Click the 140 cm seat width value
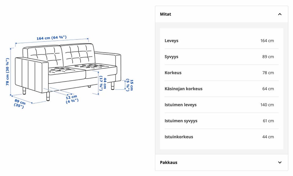This screenshot has width=293, height=176. 267,105
